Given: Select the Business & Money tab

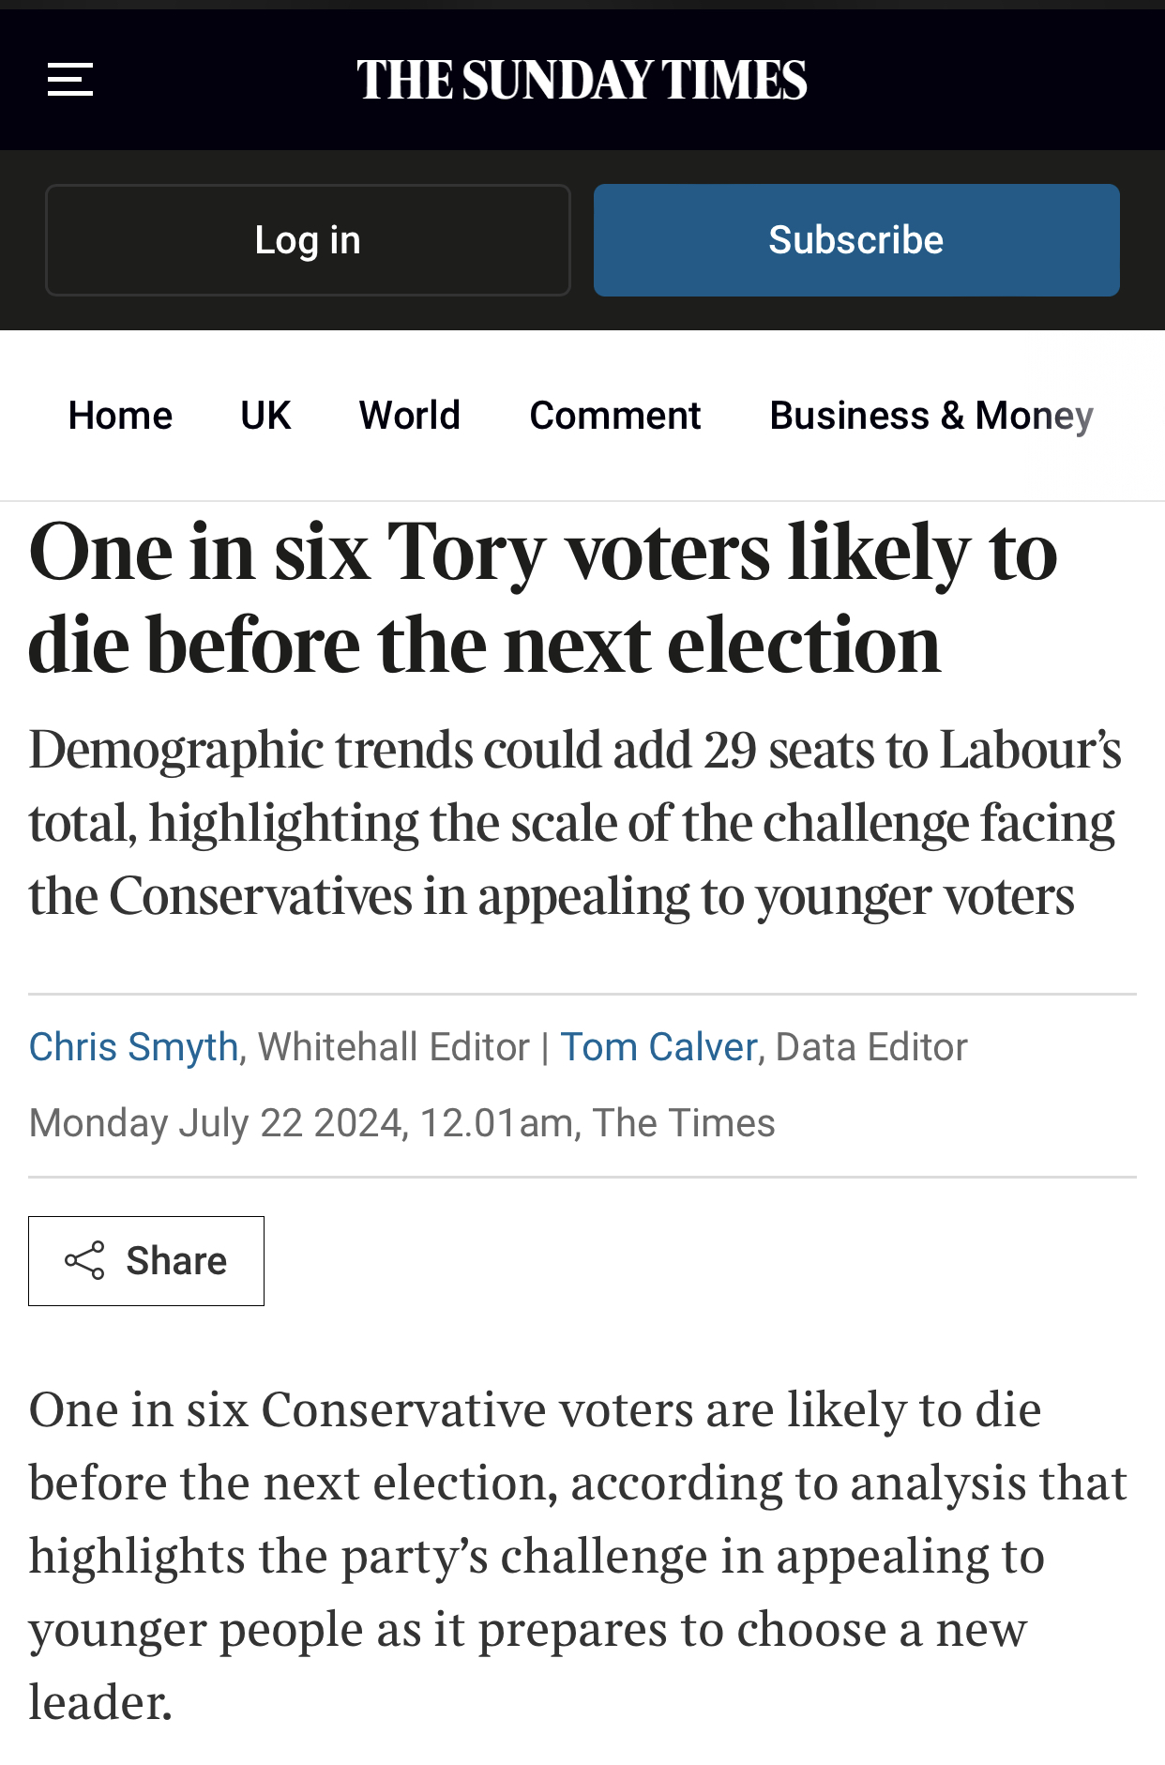Looking at the screenshot, I should click(x=931, y=416).
